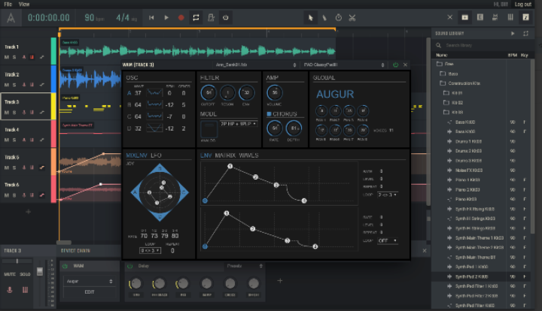Toggle the Delay effect power button
The height and width of the screenshot is (311, 542).
point(130,266)
